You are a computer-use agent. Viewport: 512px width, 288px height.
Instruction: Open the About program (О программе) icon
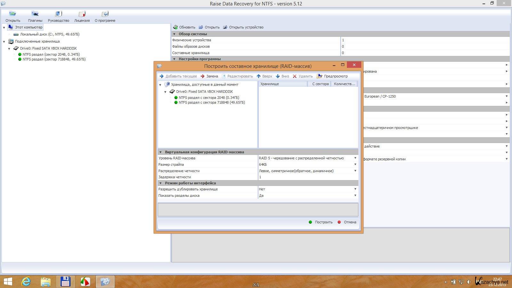pos(105,14)
